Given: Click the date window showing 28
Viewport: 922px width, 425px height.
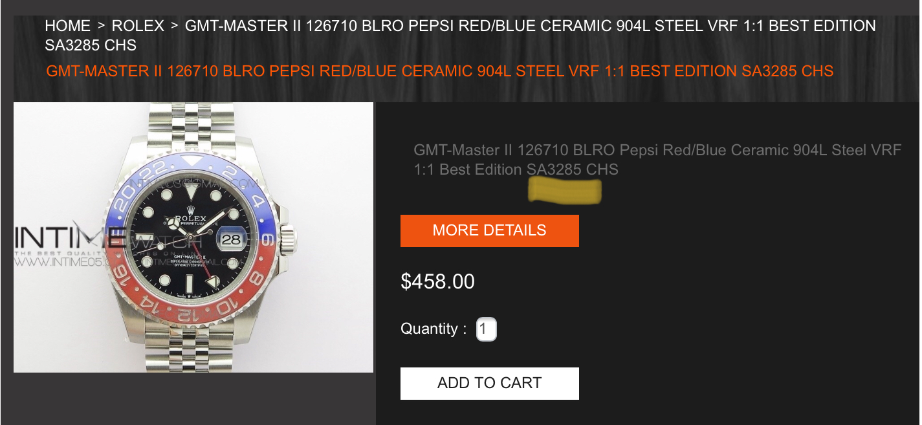Looking at the screenshot, I should [231, 239].
